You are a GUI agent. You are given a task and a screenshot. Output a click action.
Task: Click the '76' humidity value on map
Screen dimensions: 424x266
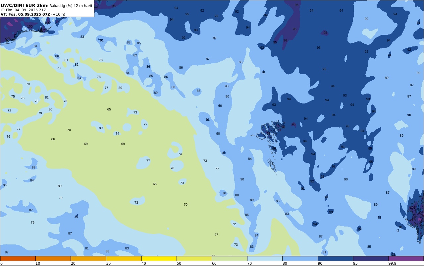click(x=8, y=137)
